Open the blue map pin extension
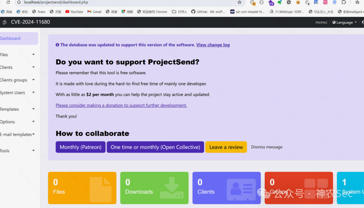This screenshot has width=364, height=208. click(x=335, y=2)
